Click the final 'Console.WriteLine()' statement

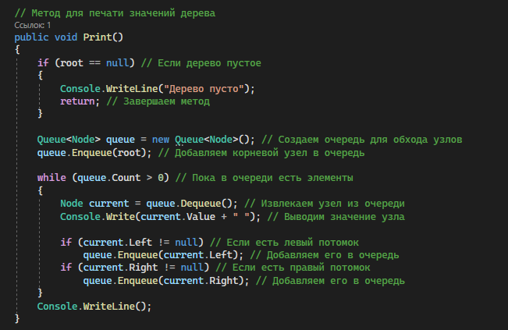click(94, 306)
